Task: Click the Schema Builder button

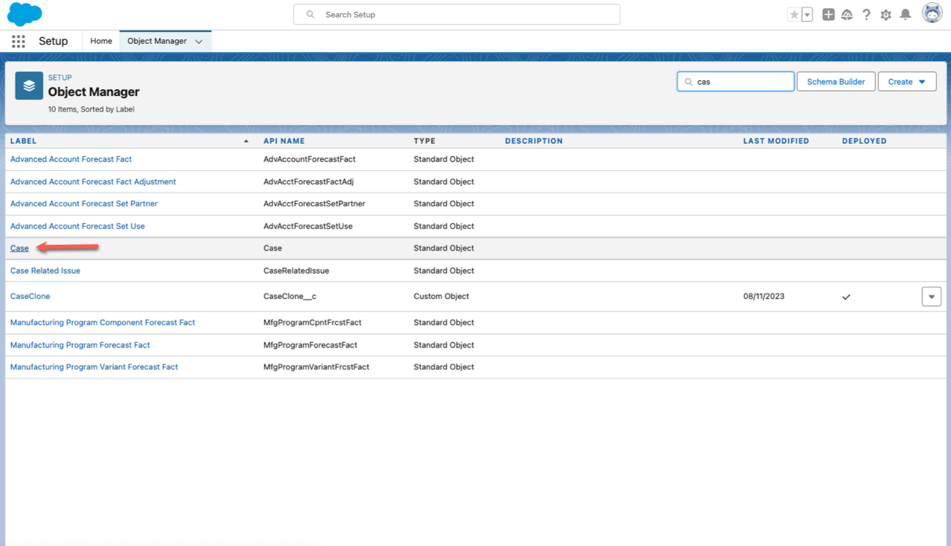Action: click(836, 82)
